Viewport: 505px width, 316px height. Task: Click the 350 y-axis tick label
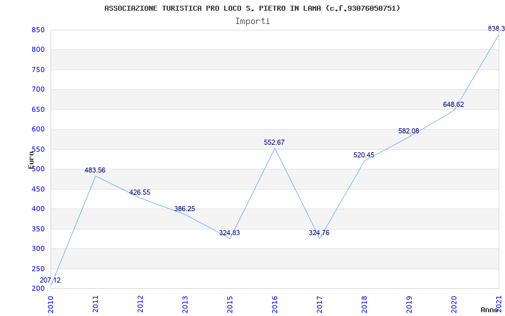(x=38, y=229)
